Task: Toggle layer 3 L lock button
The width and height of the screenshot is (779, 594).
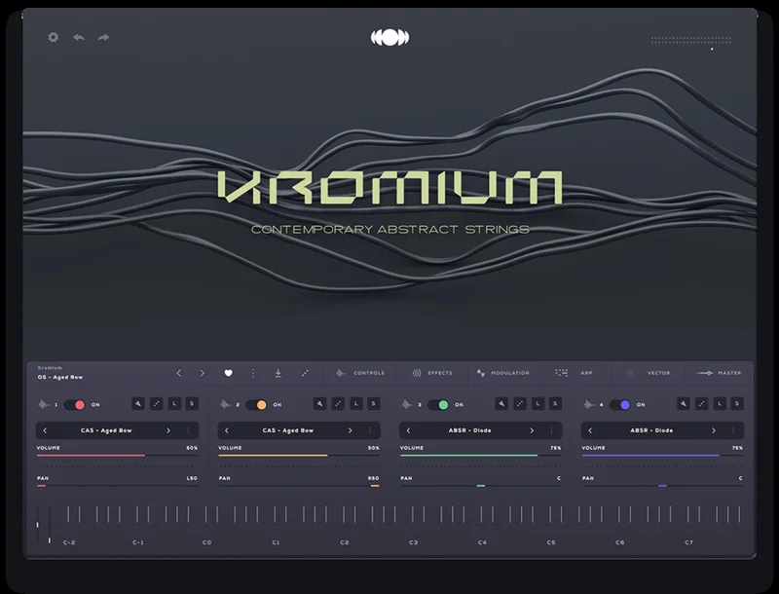Action: point(538,404)
